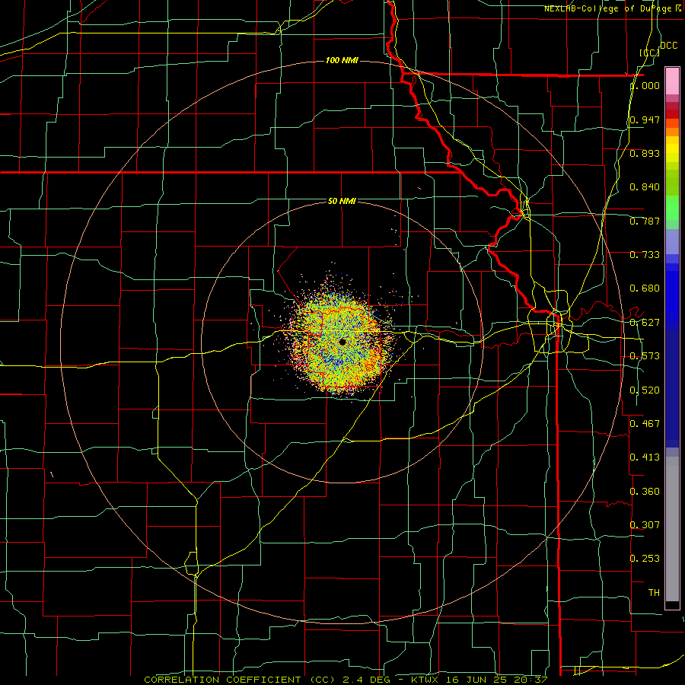Click the 0.573 value on the color scale

[645, 356]
